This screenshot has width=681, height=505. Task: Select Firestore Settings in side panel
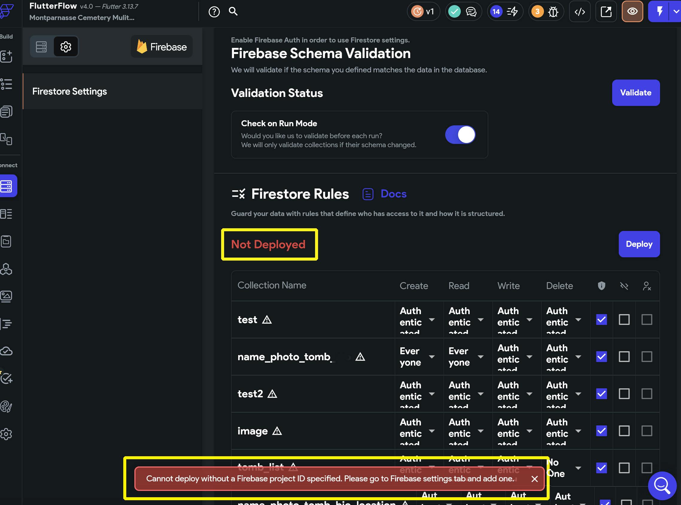(x=70, y=92)
